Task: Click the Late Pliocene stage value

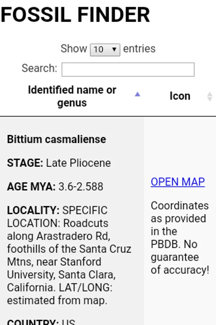Action: (x=78, y=163)
